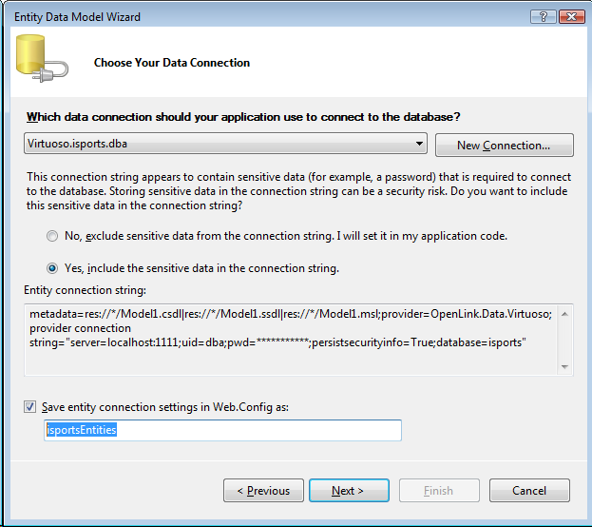The width and height of the screenshot is (592, 527).
Task: Click the connection string scrollbar down arrow
Action: pos(564,366)
